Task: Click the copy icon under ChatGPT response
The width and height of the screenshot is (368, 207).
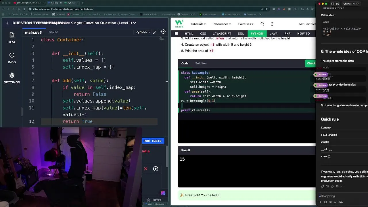Action: 322,186
